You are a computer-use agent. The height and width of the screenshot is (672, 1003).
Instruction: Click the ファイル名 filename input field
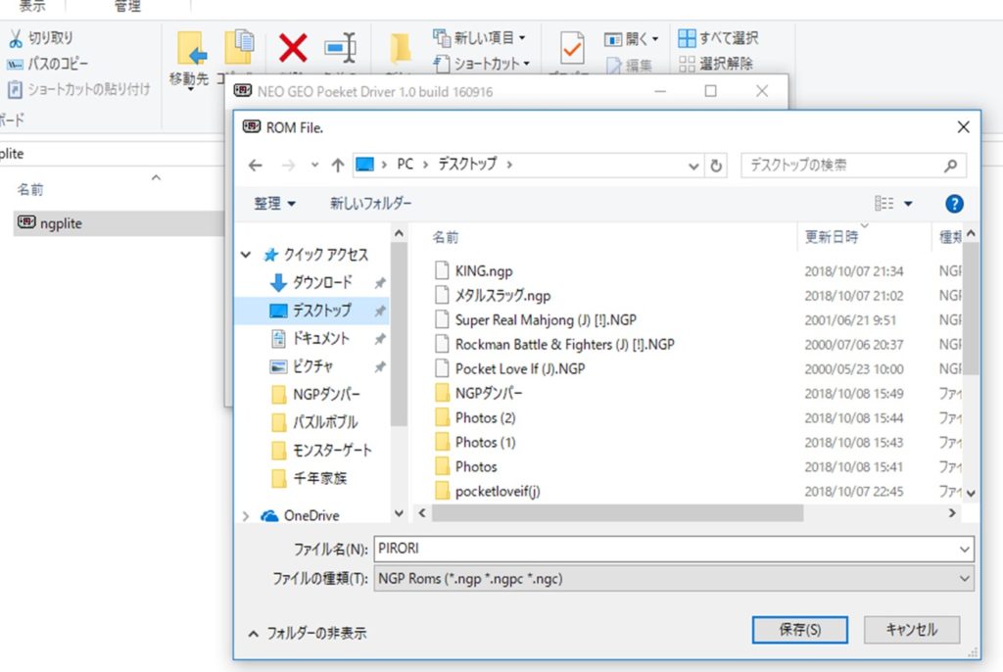tap(665, 550)
